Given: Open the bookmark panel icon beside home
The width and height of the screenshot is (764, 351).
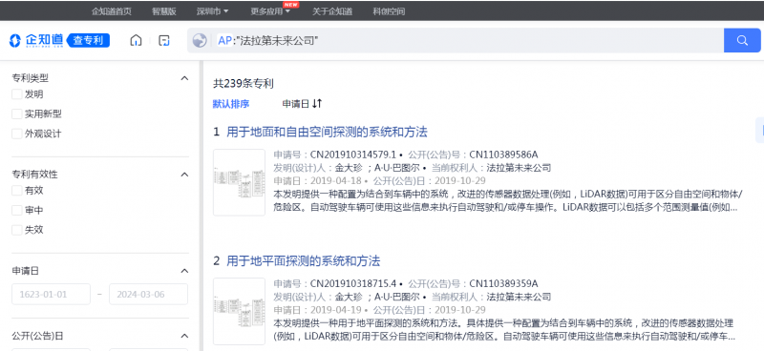Looking at the screenshot, I should click(164, 40).
